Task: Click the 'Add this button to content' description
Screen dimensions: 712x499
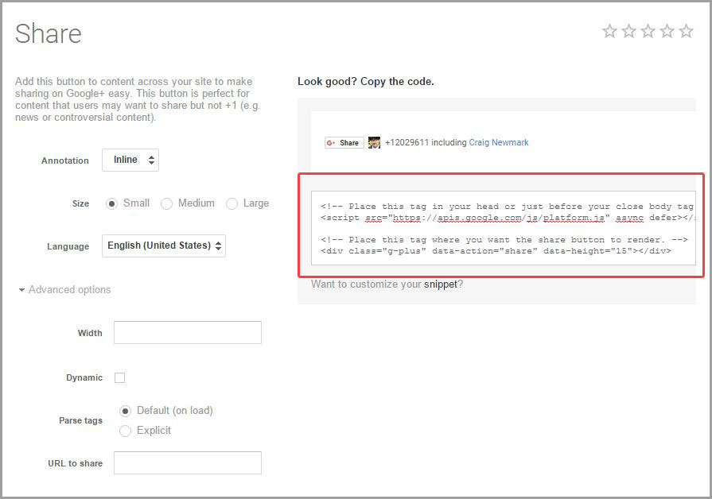Action: pos(138,99)
